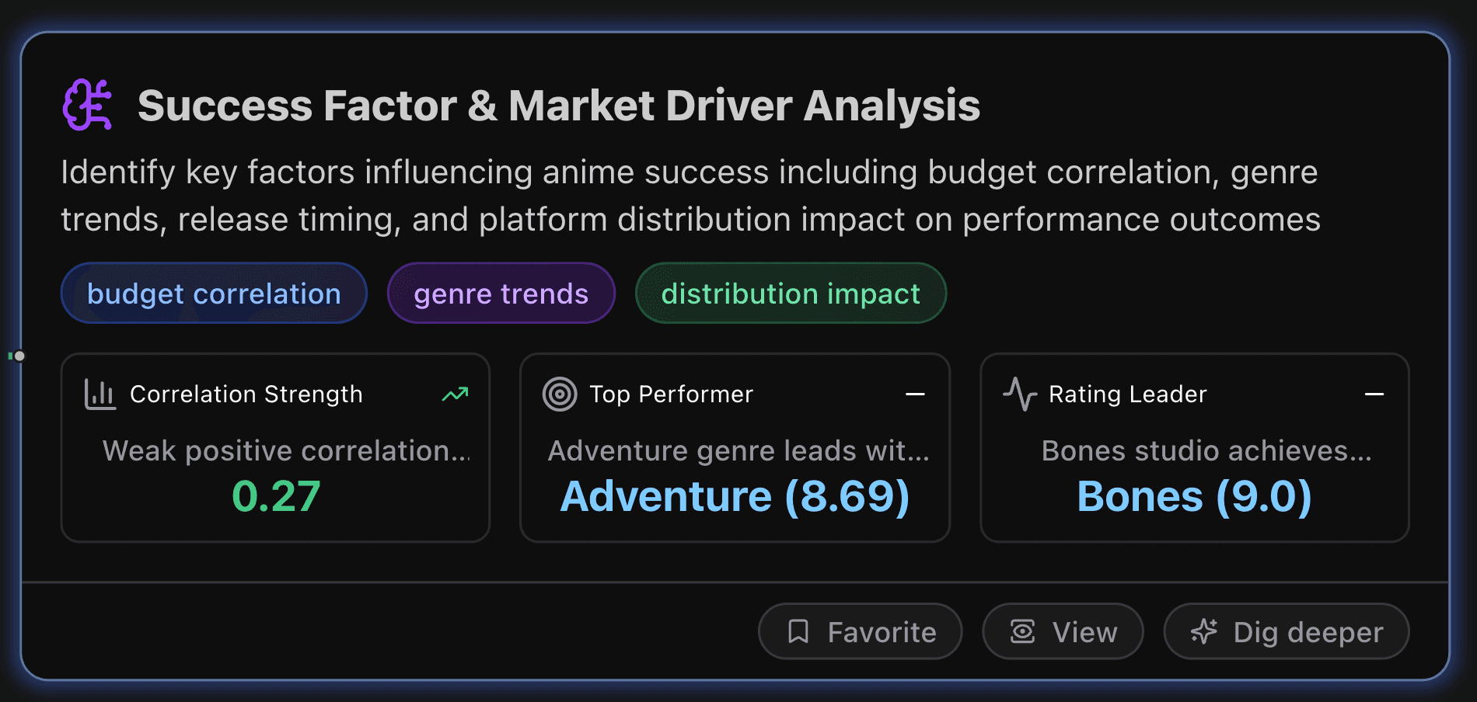Click the green trending arrow on Correlation Strength card
Screen dimensions: 1477x702
pyautogui.click(x=456, y=394)
